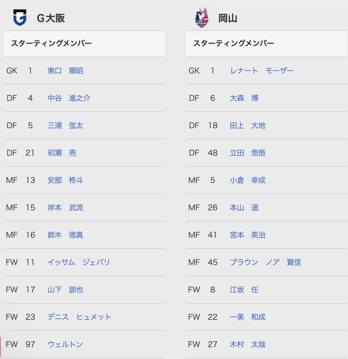Click the Fagiano Okayama team crest
Viewport: 348px width, 359px height.
[x=202, y=18]
